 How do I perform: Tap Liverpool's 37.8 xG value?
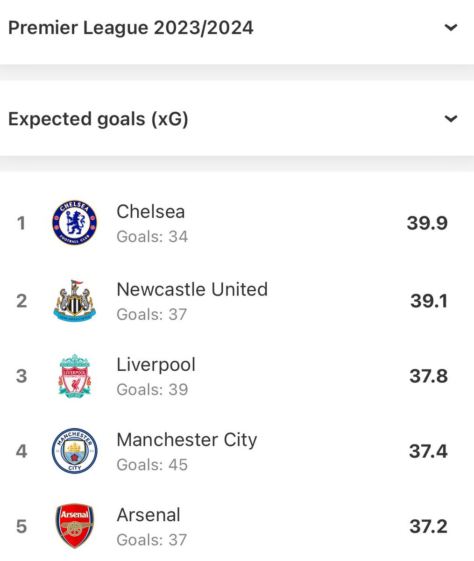[428, 376]
